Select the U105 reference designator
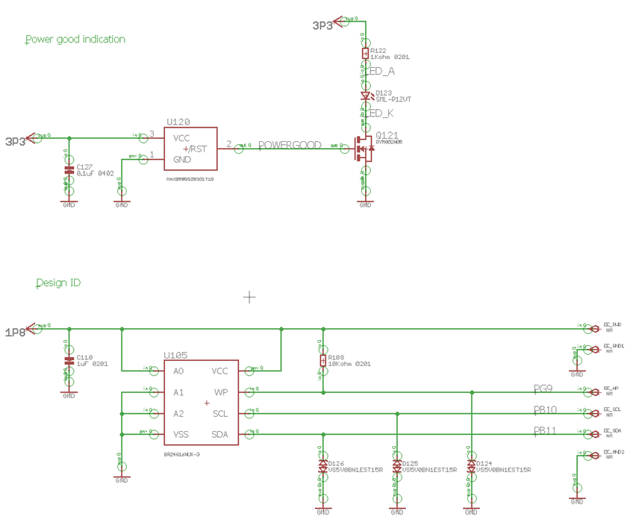This screenshot has width=636, height=529. click(x=175, y=355)
